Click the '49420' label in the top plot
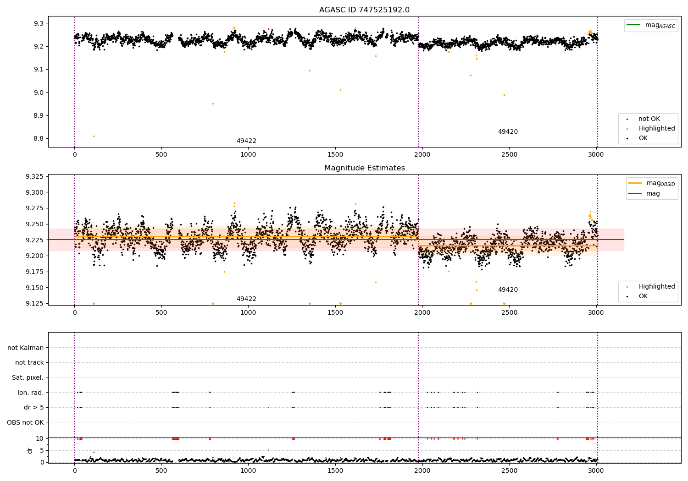The image size is (688, 481). [x=508, y=132]
